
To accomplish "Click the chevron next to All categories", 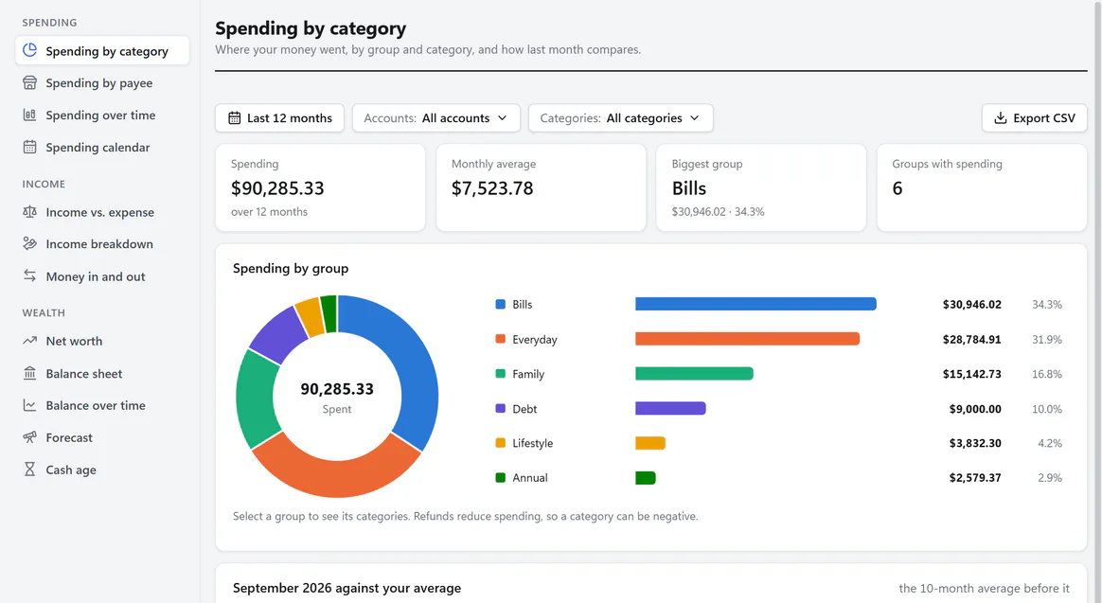I will [x=694, y=118].
